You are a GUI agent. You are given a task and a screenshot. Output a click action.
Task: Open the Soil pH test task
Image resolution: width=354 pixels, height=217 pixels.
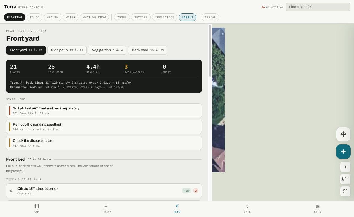click(x=104, y=111)
